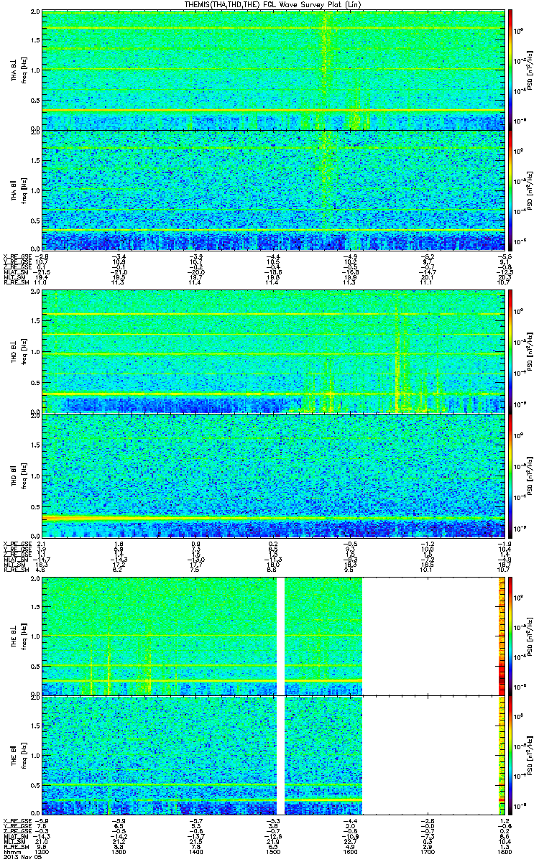
Task: Click the THE B-perpendicular spectrogram data area
Action: 202,636
